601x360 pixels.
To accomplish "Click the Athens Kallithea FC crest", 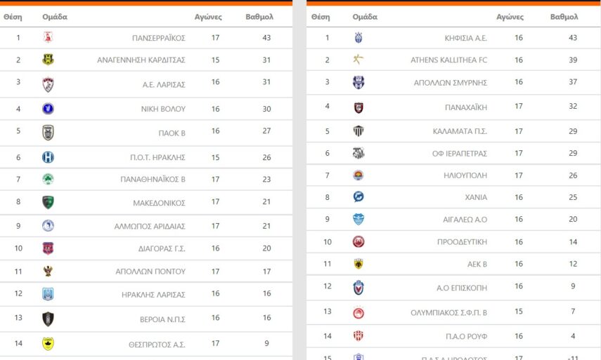I will tap(358, 60).
